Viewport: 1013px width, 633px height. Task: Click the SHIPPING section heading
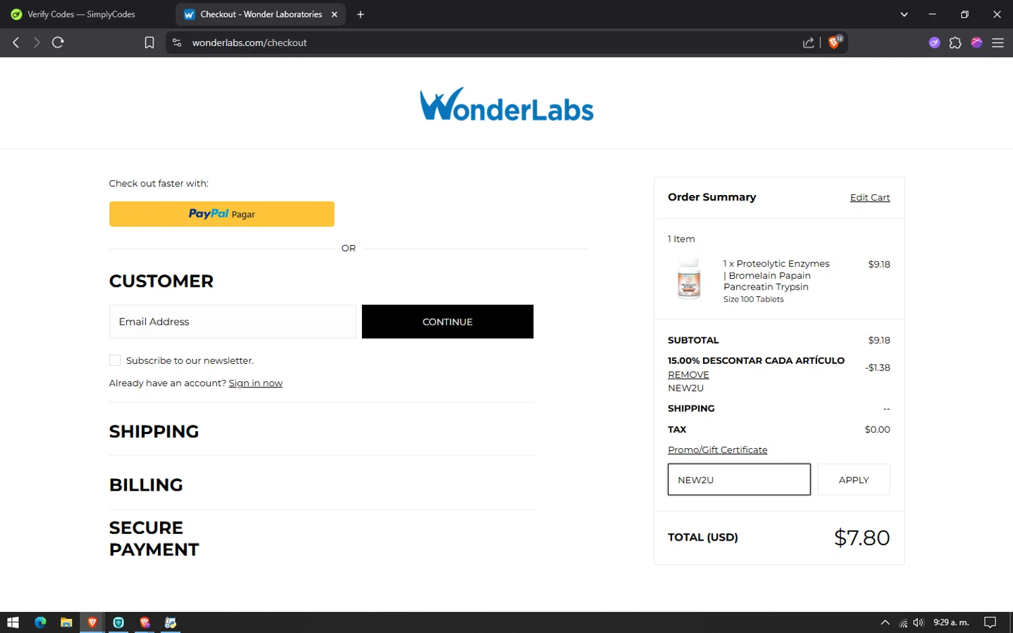(154, 431)
